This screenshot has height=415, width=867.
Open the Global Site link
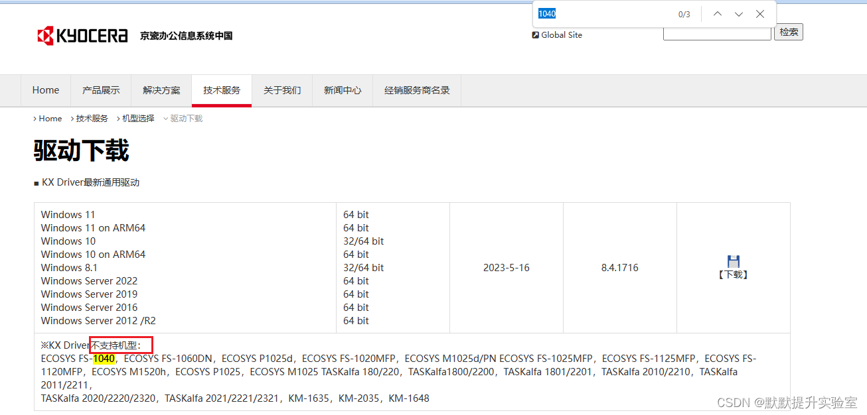click(x=562, y=35)
